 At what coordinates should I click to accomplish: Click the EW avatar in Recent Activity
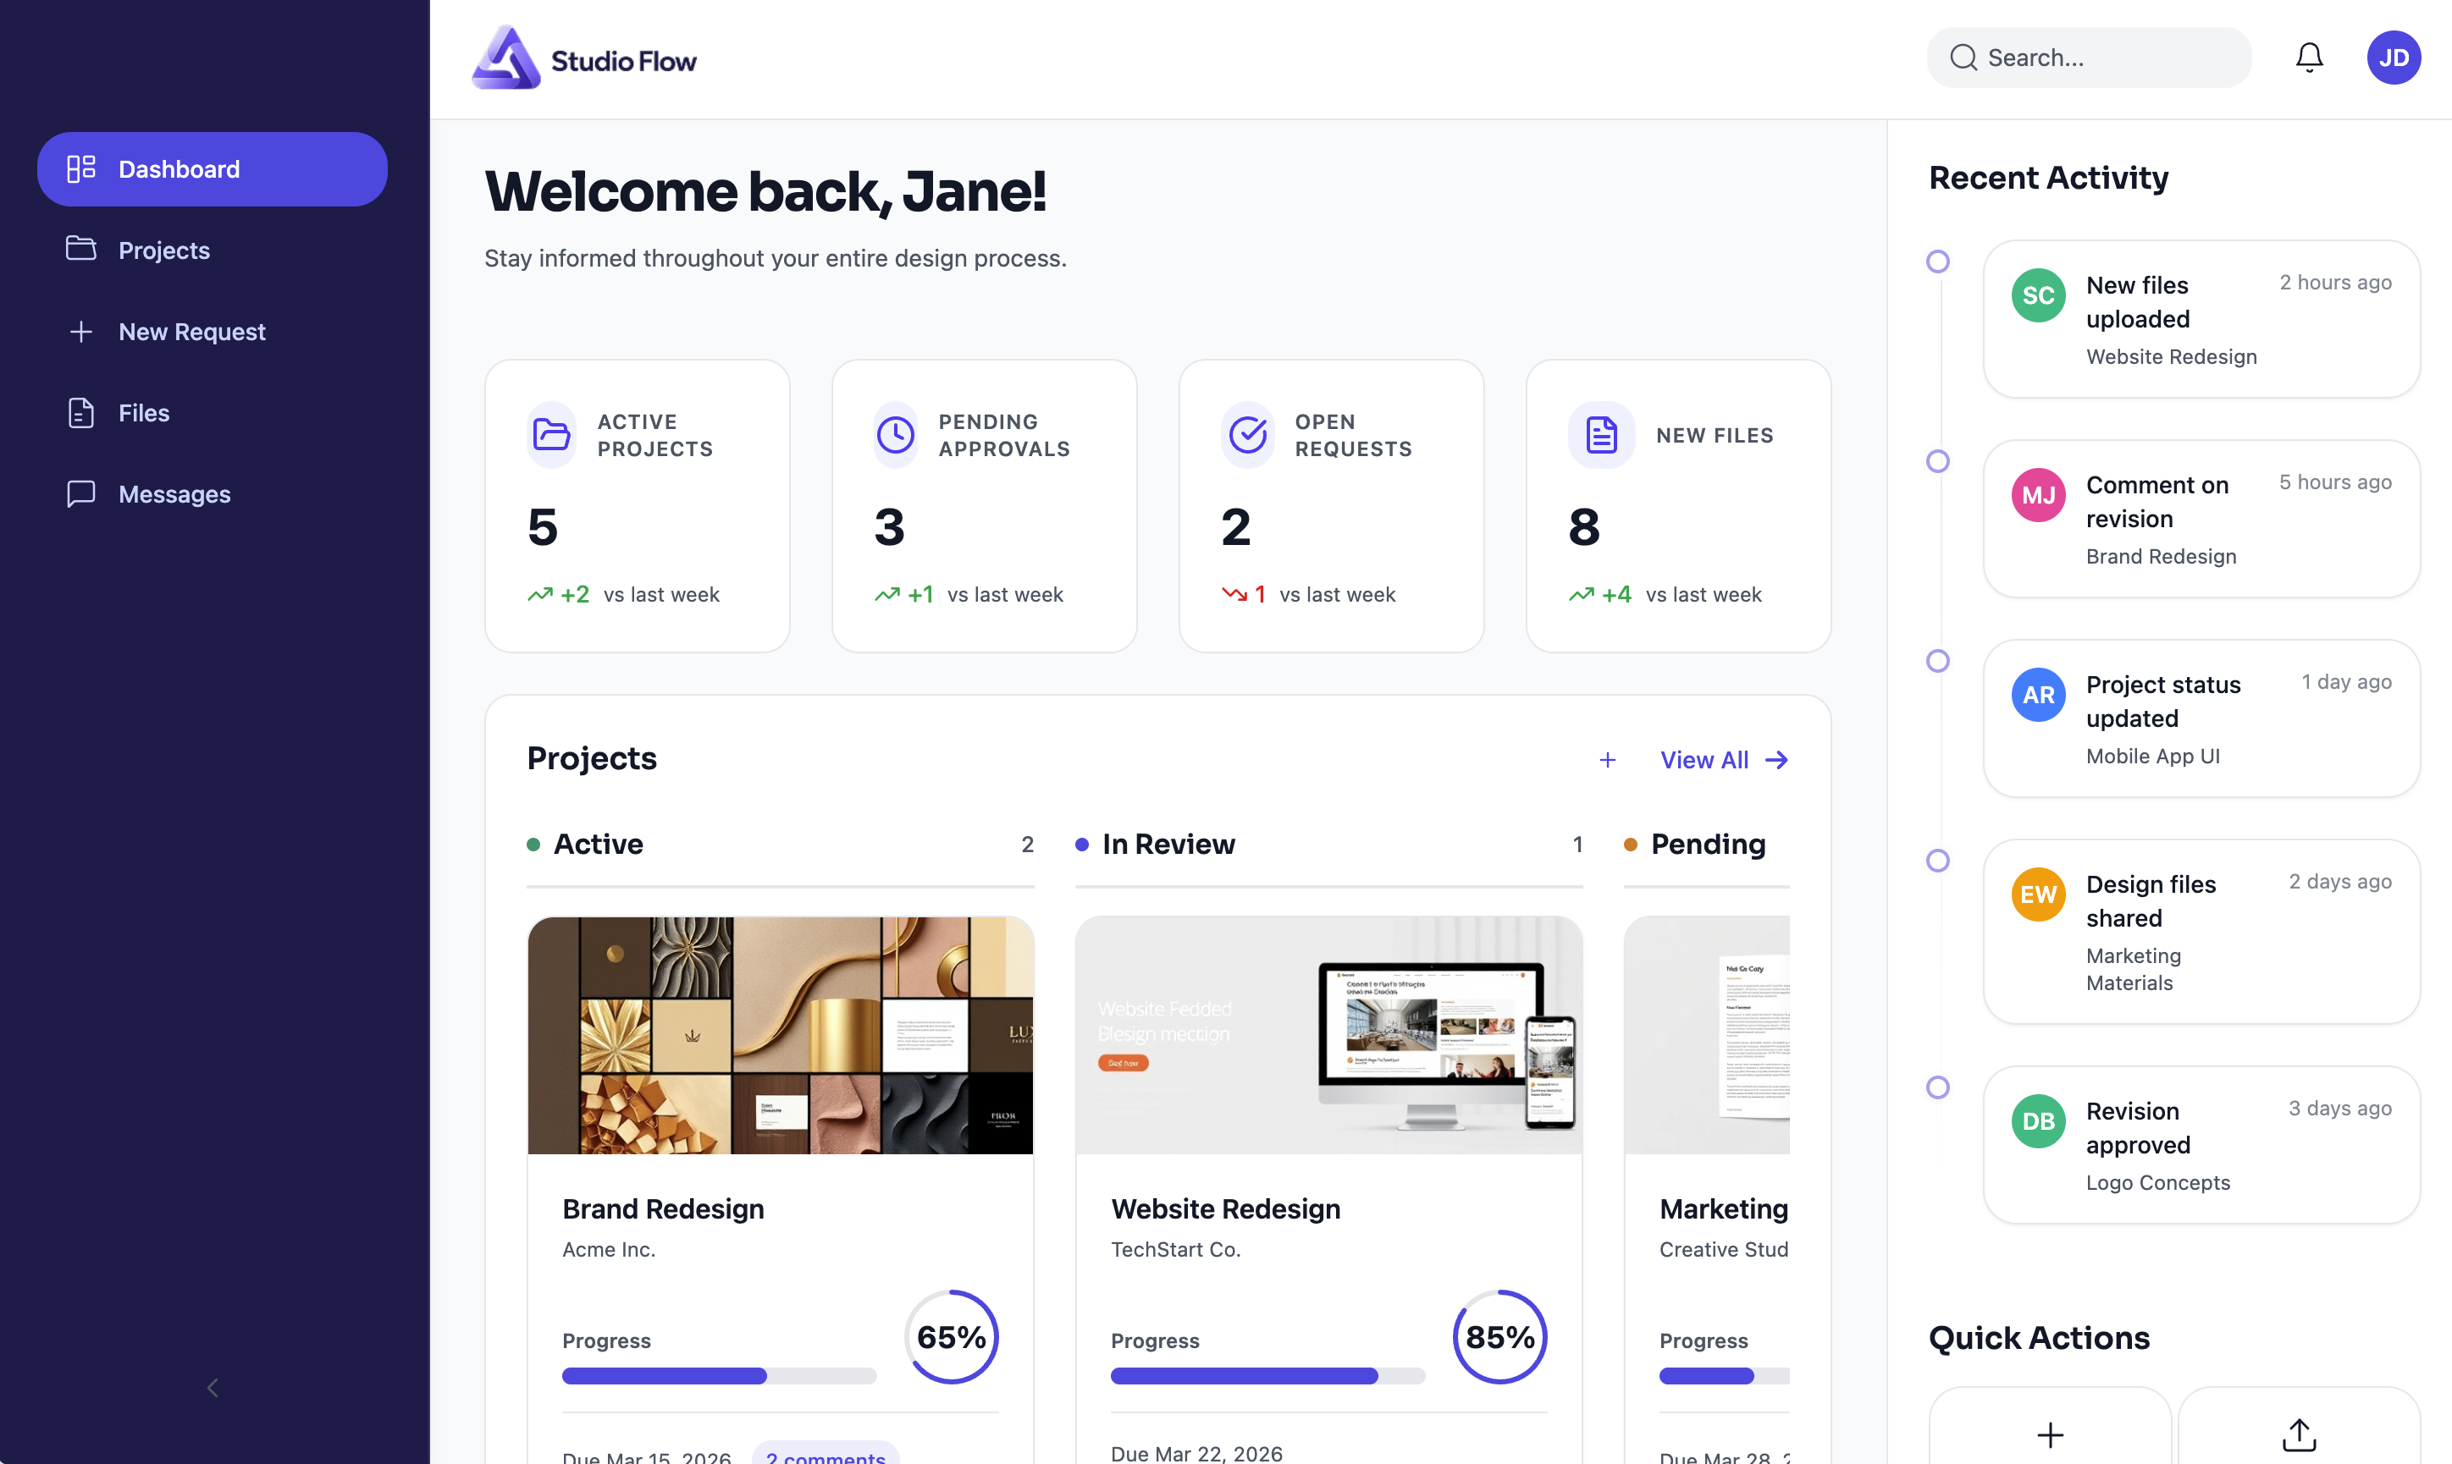click(2039, 894)
